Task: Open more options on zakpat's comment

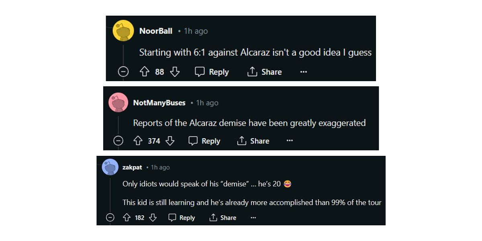Action: point(253,218)
